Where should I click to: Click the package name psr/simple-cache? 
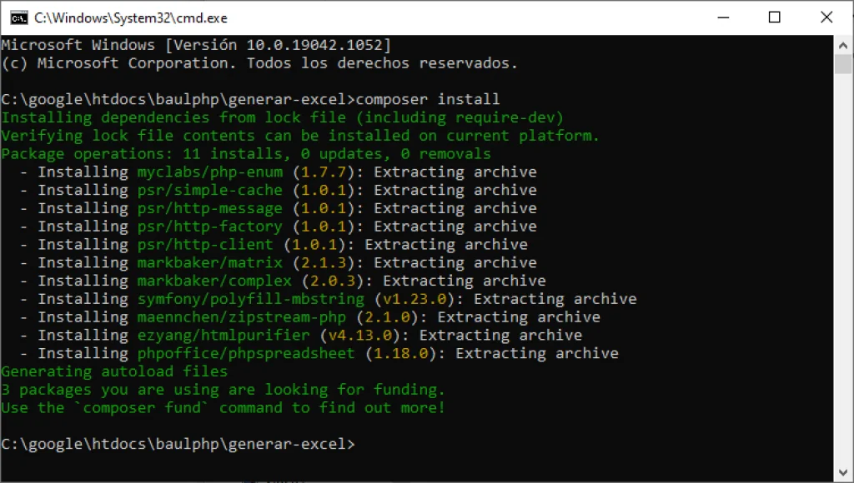point(209,190)
